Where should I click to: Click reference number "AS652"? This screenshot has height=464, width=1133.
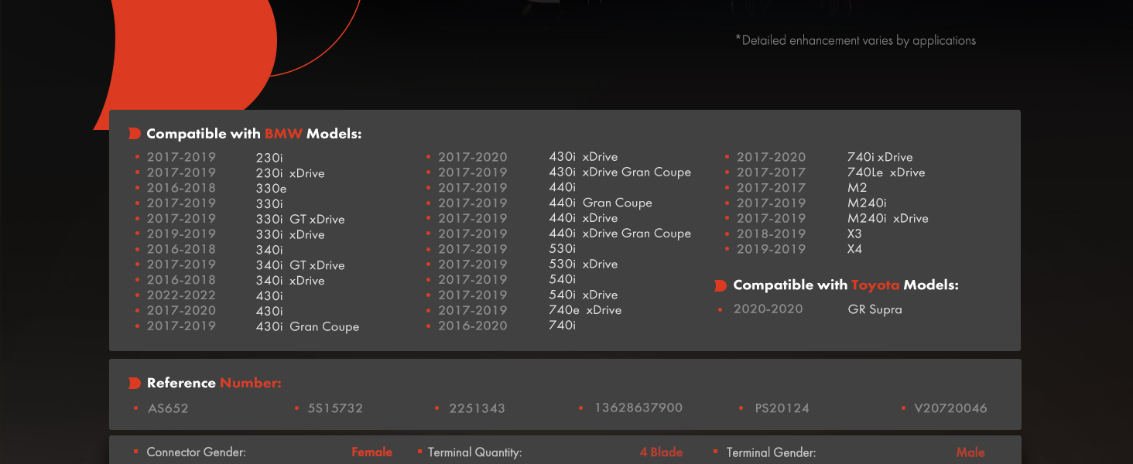[168, 408]
